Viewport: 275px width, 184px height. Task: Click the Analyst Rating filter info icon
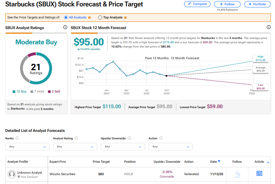pos(76,138)
